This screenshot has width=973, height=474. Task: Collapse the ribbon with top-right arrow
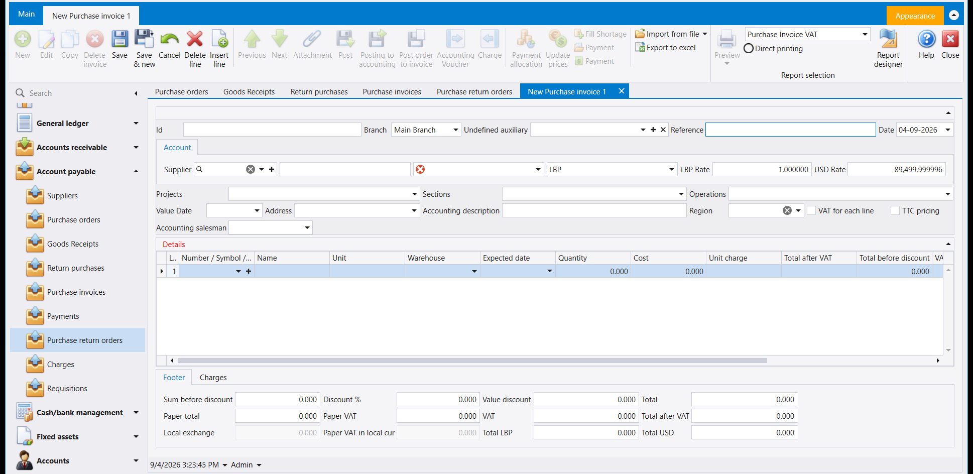coord(954,16)
